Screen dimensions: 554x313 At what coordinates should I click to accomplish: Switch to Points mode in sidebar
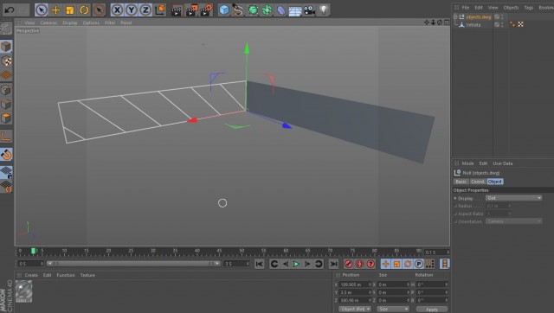(x=6, y=90)
